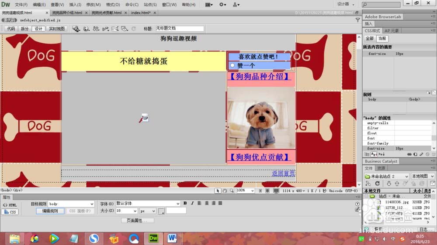Toggle show only set properties view
Viewport: 437px width, 245px height.
[382, 154]
